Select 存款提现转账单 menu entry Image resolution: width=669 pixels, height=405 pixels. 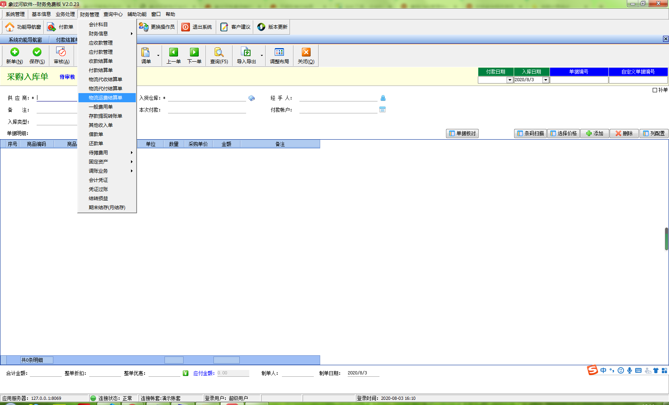point(107,116)
